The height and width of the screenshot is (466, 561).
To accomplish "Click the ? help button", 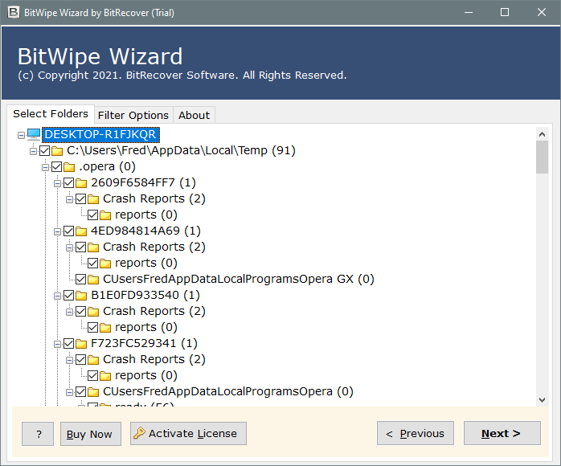I will click(38, 434).
